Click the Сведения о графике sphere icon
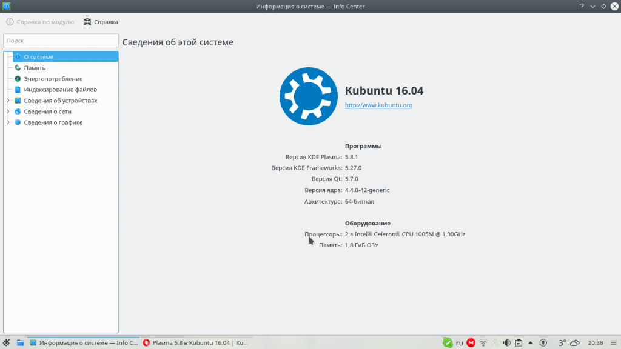This screenshot has height=349, width=621. [x=18, y=122]
